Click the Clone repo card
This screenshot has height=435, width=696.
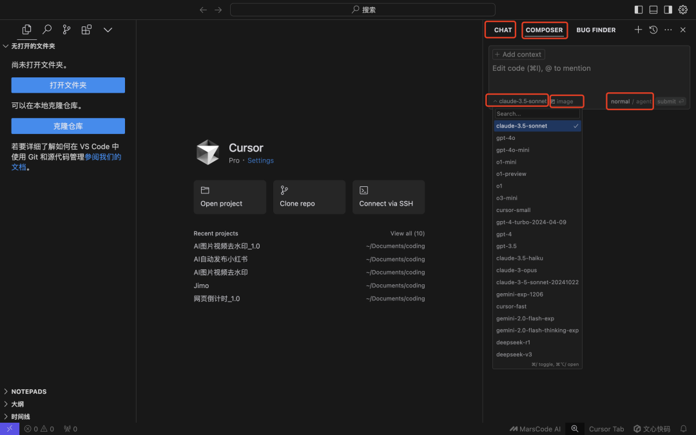point(309,197)
